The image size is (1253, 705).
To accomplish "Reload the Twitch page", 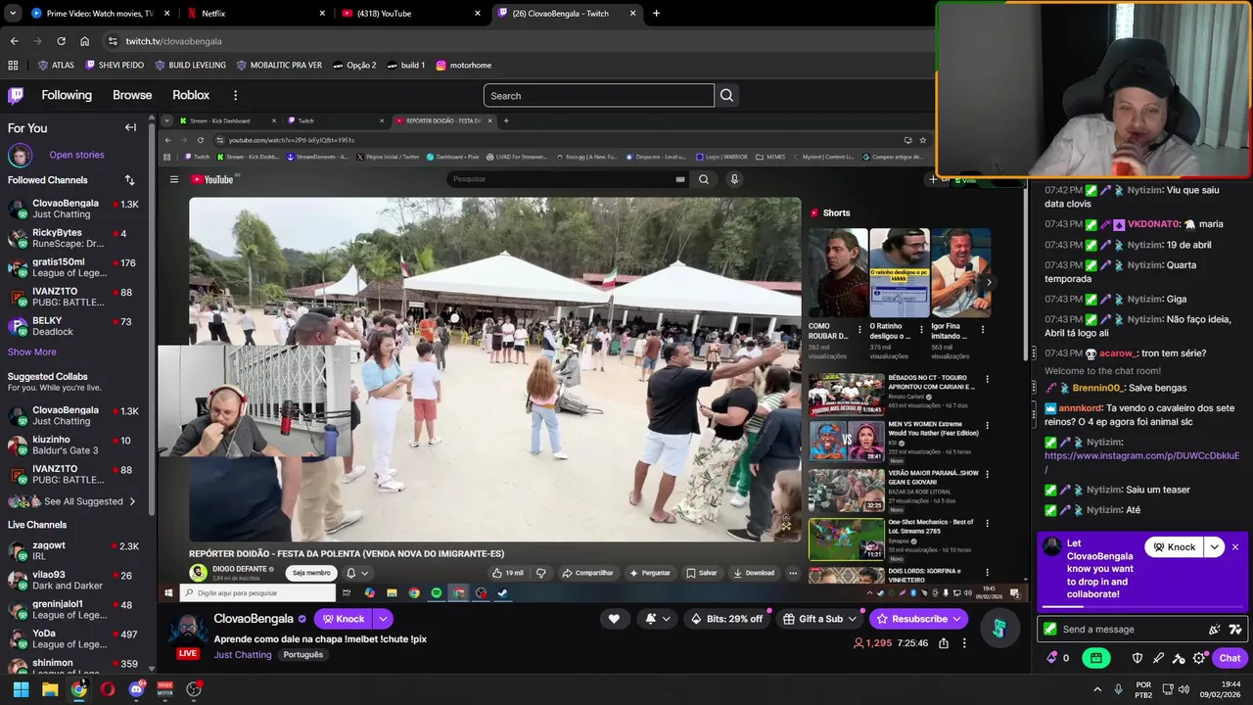I will tap(61, 41).
